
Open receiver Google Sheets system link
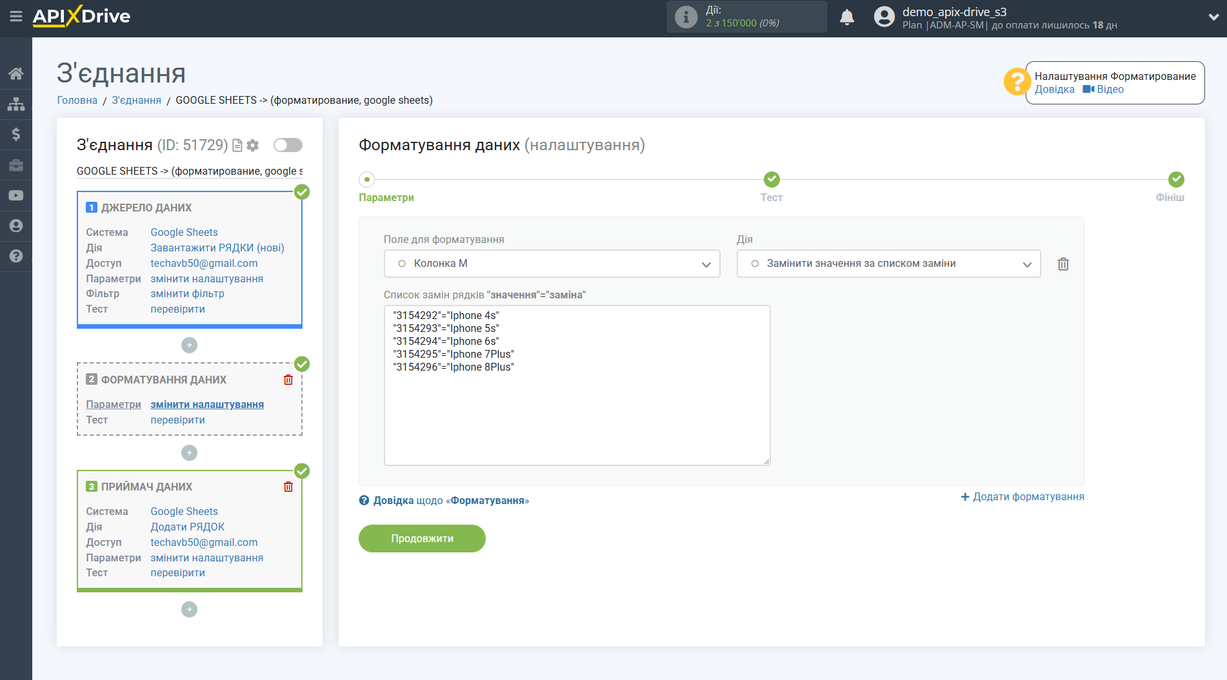[x=184, y=511]
